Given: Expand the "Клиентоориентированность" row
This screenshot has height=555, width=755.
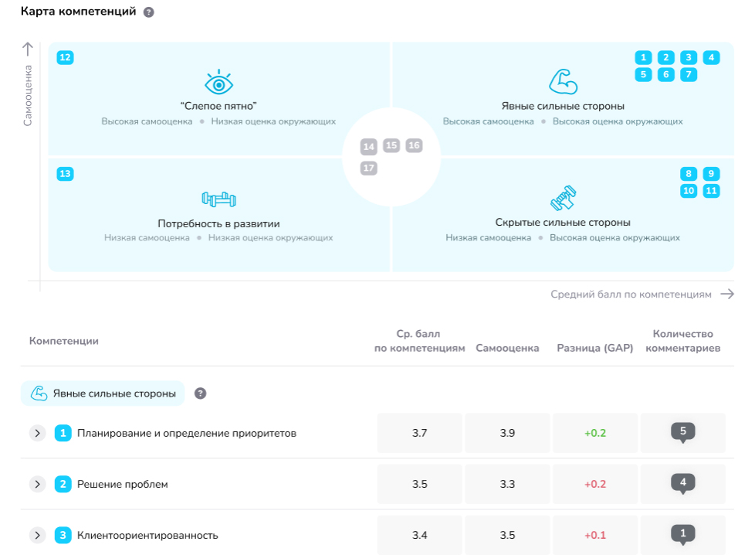Looking at the screenshot, I should (x=38, y=534).
